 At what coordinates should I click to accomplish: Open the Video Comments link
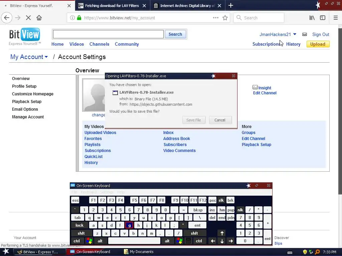click(x=179, y=151)
